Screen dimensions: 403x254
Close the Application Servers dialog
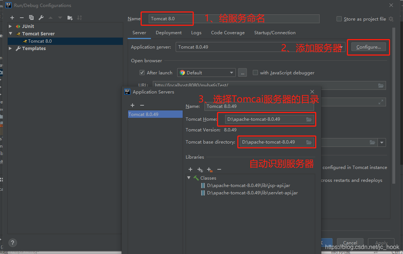point(312,92)
